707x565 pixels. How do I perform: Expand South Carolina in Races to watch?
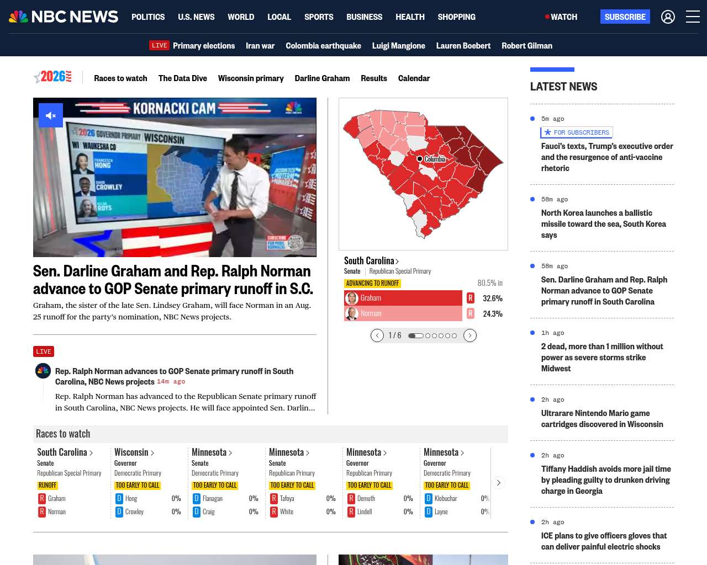pos(65,452)
